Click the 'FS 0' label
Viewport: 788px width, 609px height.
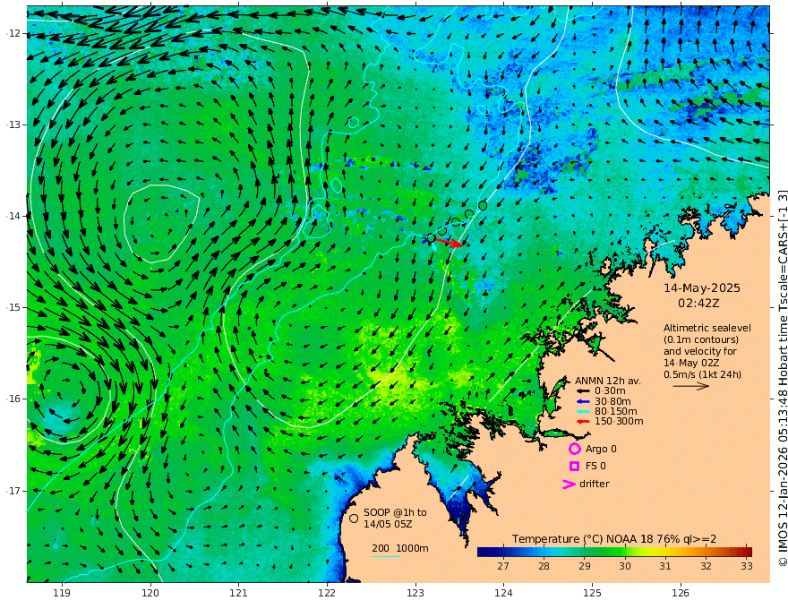tap(595, 467)
